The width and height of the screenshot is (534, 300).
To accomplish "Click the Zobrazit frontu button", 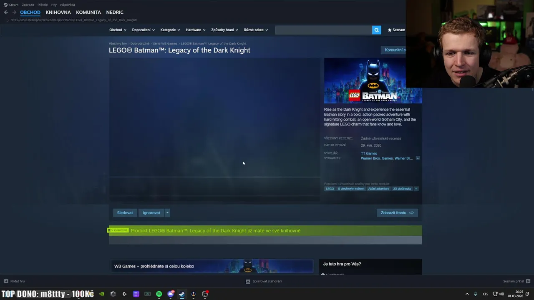I will (x=397, y=213).
